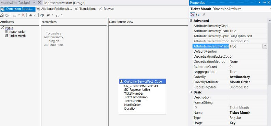The image size is (271, 126).
Task: Click the Reconnect/refresh toolbar icon
Action: pos(7,15)
